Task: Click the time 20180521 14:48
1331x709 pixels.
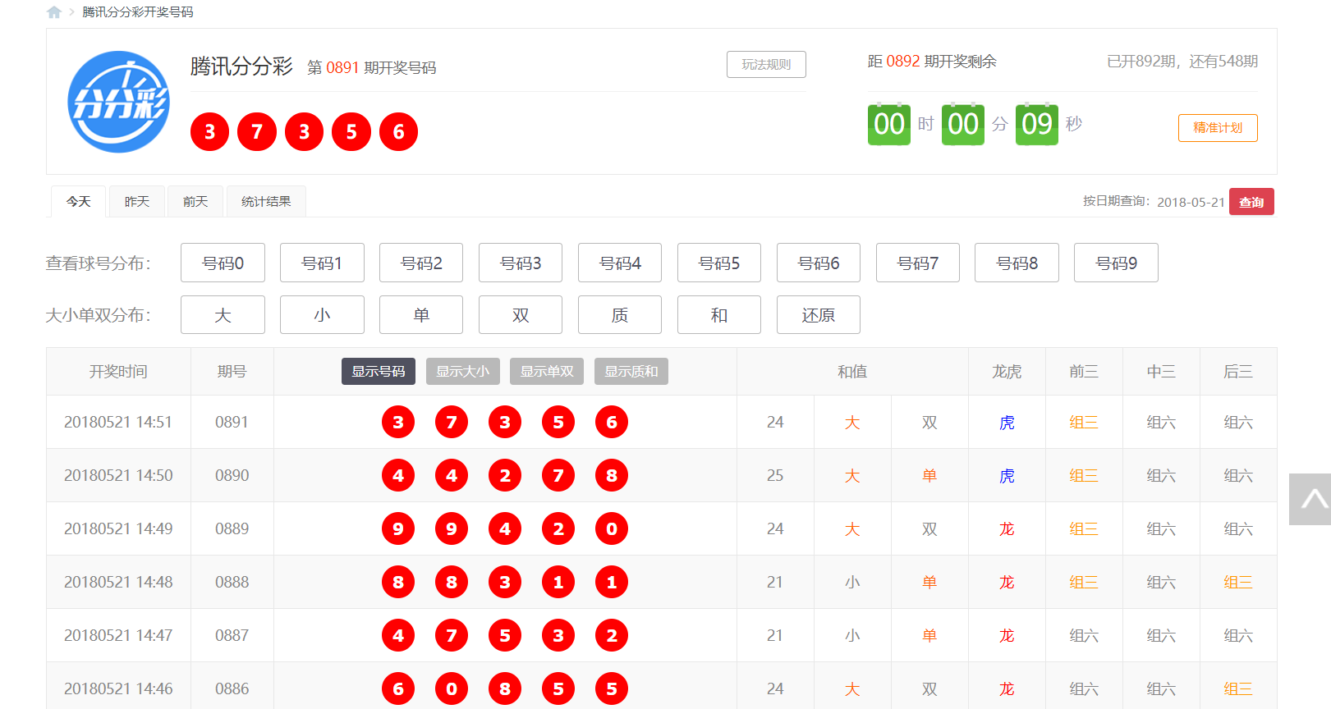Action: [118, 582]
